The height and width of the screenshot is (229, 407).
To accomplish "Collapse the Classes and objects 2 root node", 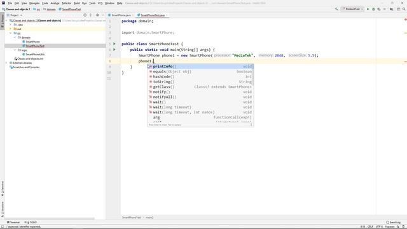I will 6,20.
